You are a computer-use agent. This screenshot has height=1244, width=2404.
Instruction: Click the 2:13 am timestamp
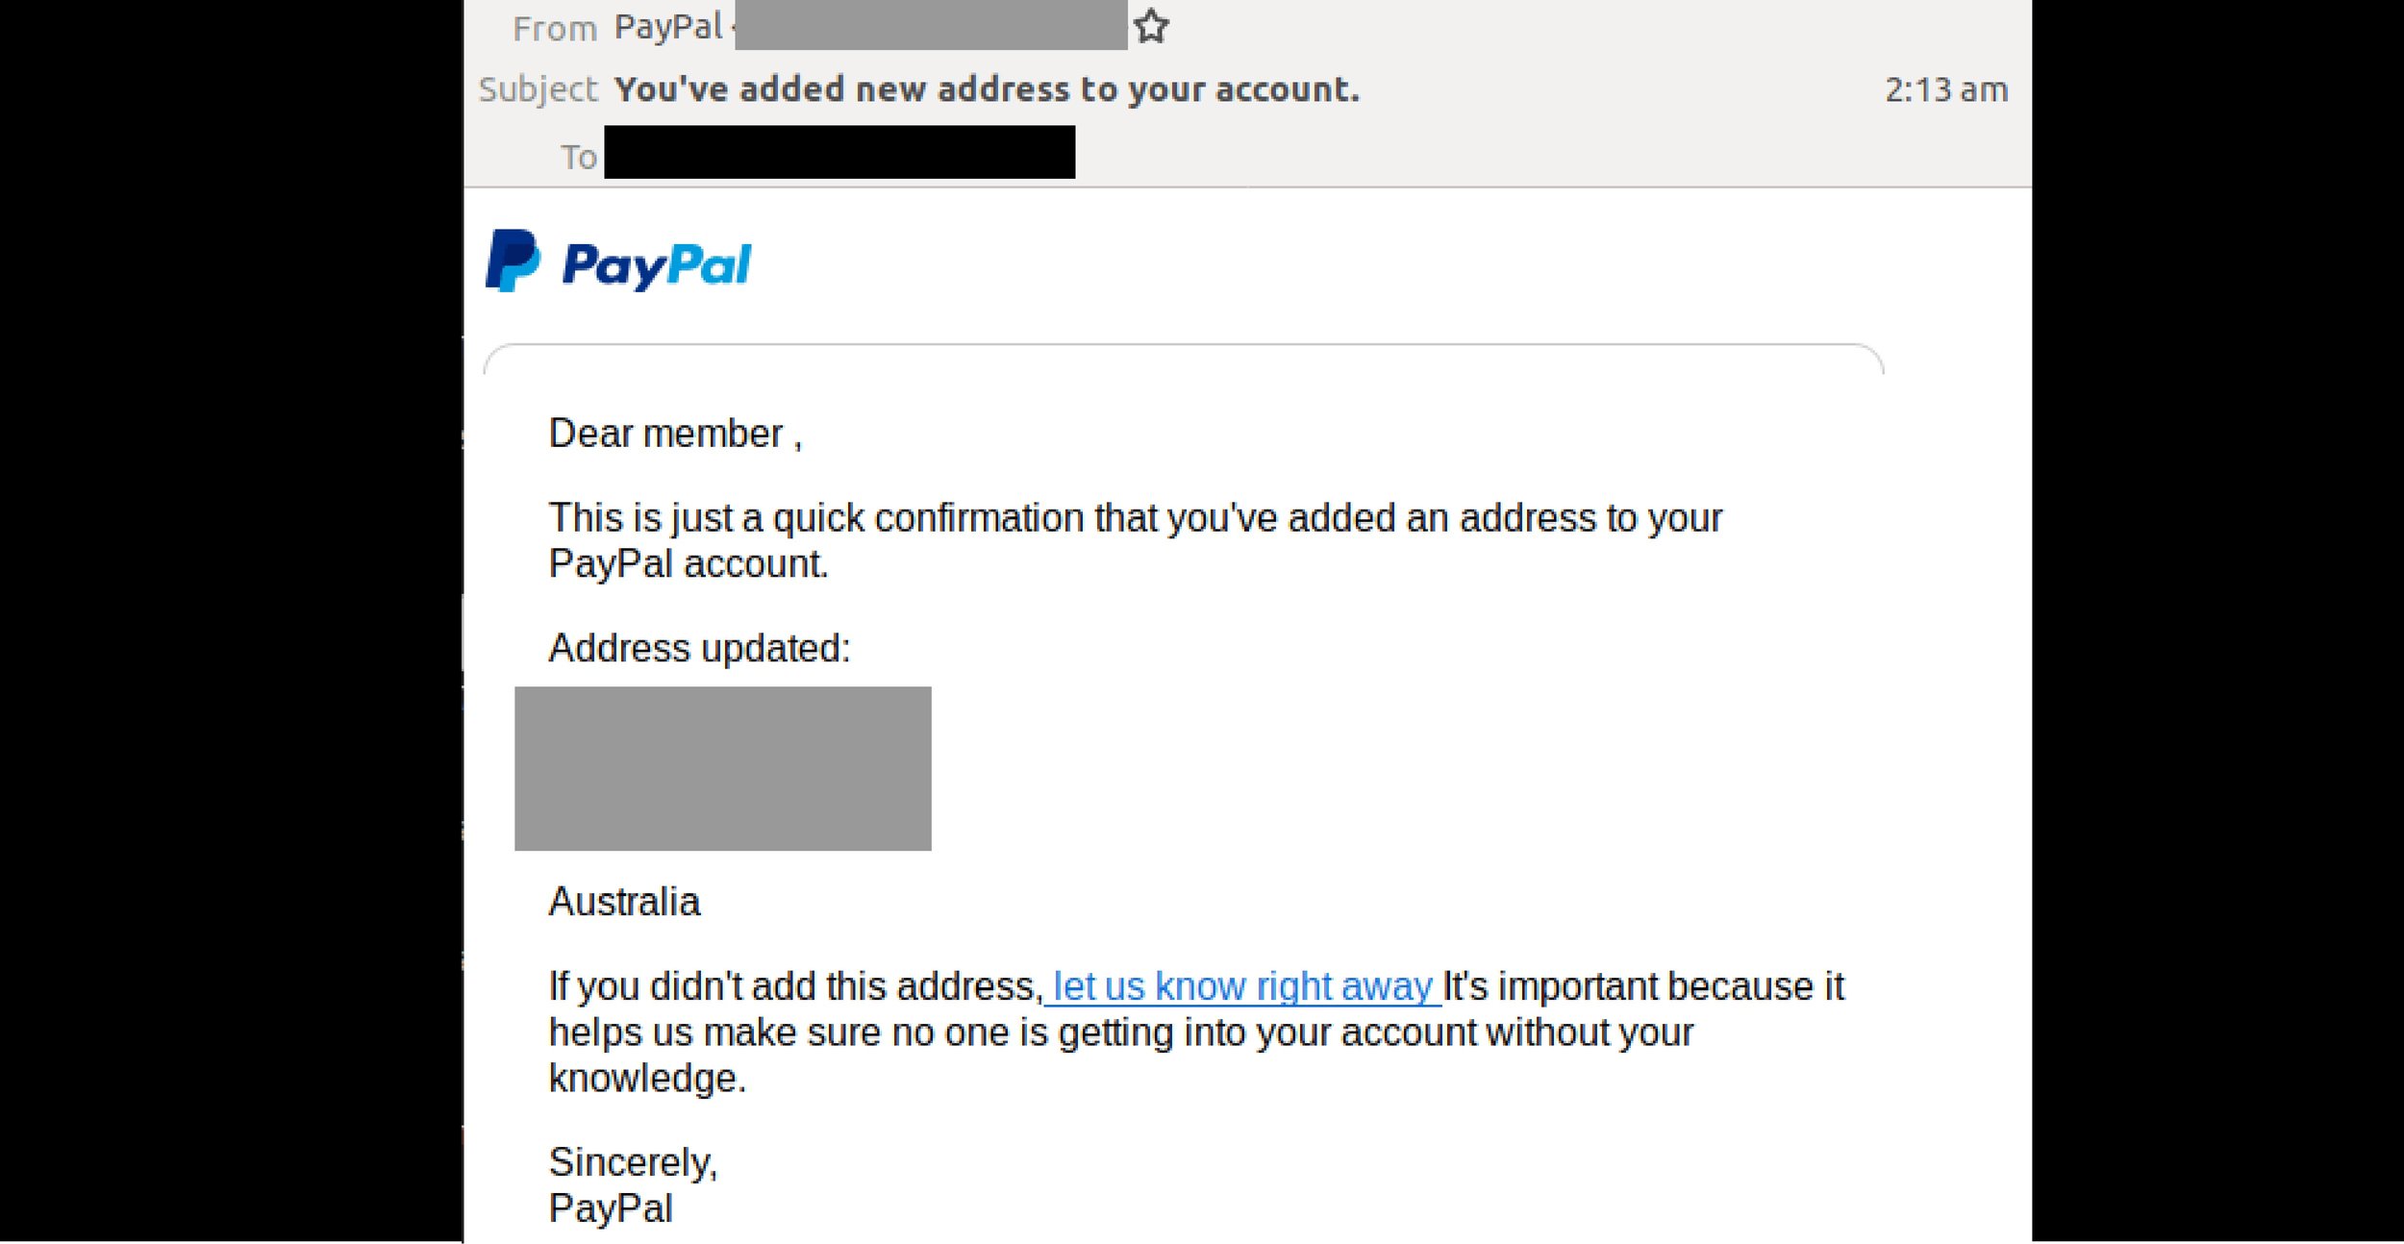1948,88
